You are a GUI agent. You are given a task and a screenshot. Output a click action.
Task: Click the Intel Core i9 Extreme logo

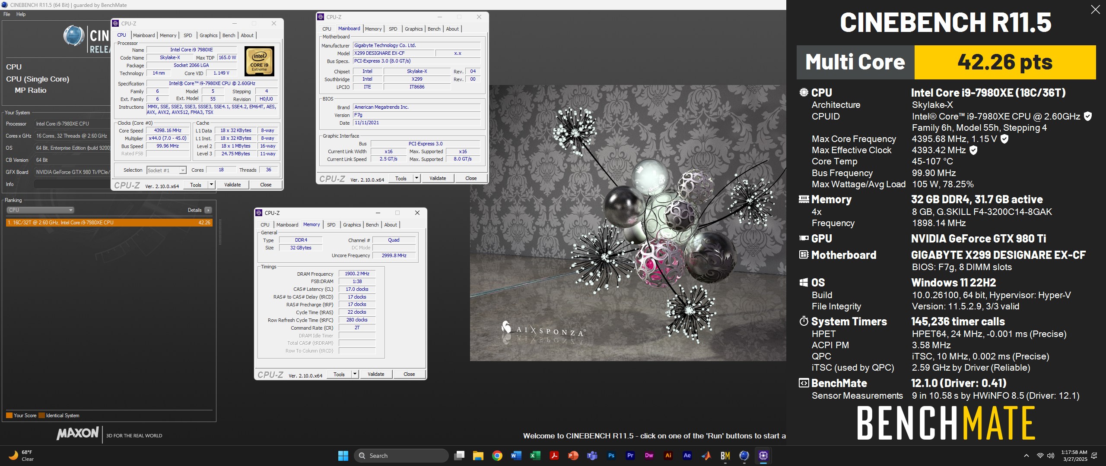coord(259,62)
